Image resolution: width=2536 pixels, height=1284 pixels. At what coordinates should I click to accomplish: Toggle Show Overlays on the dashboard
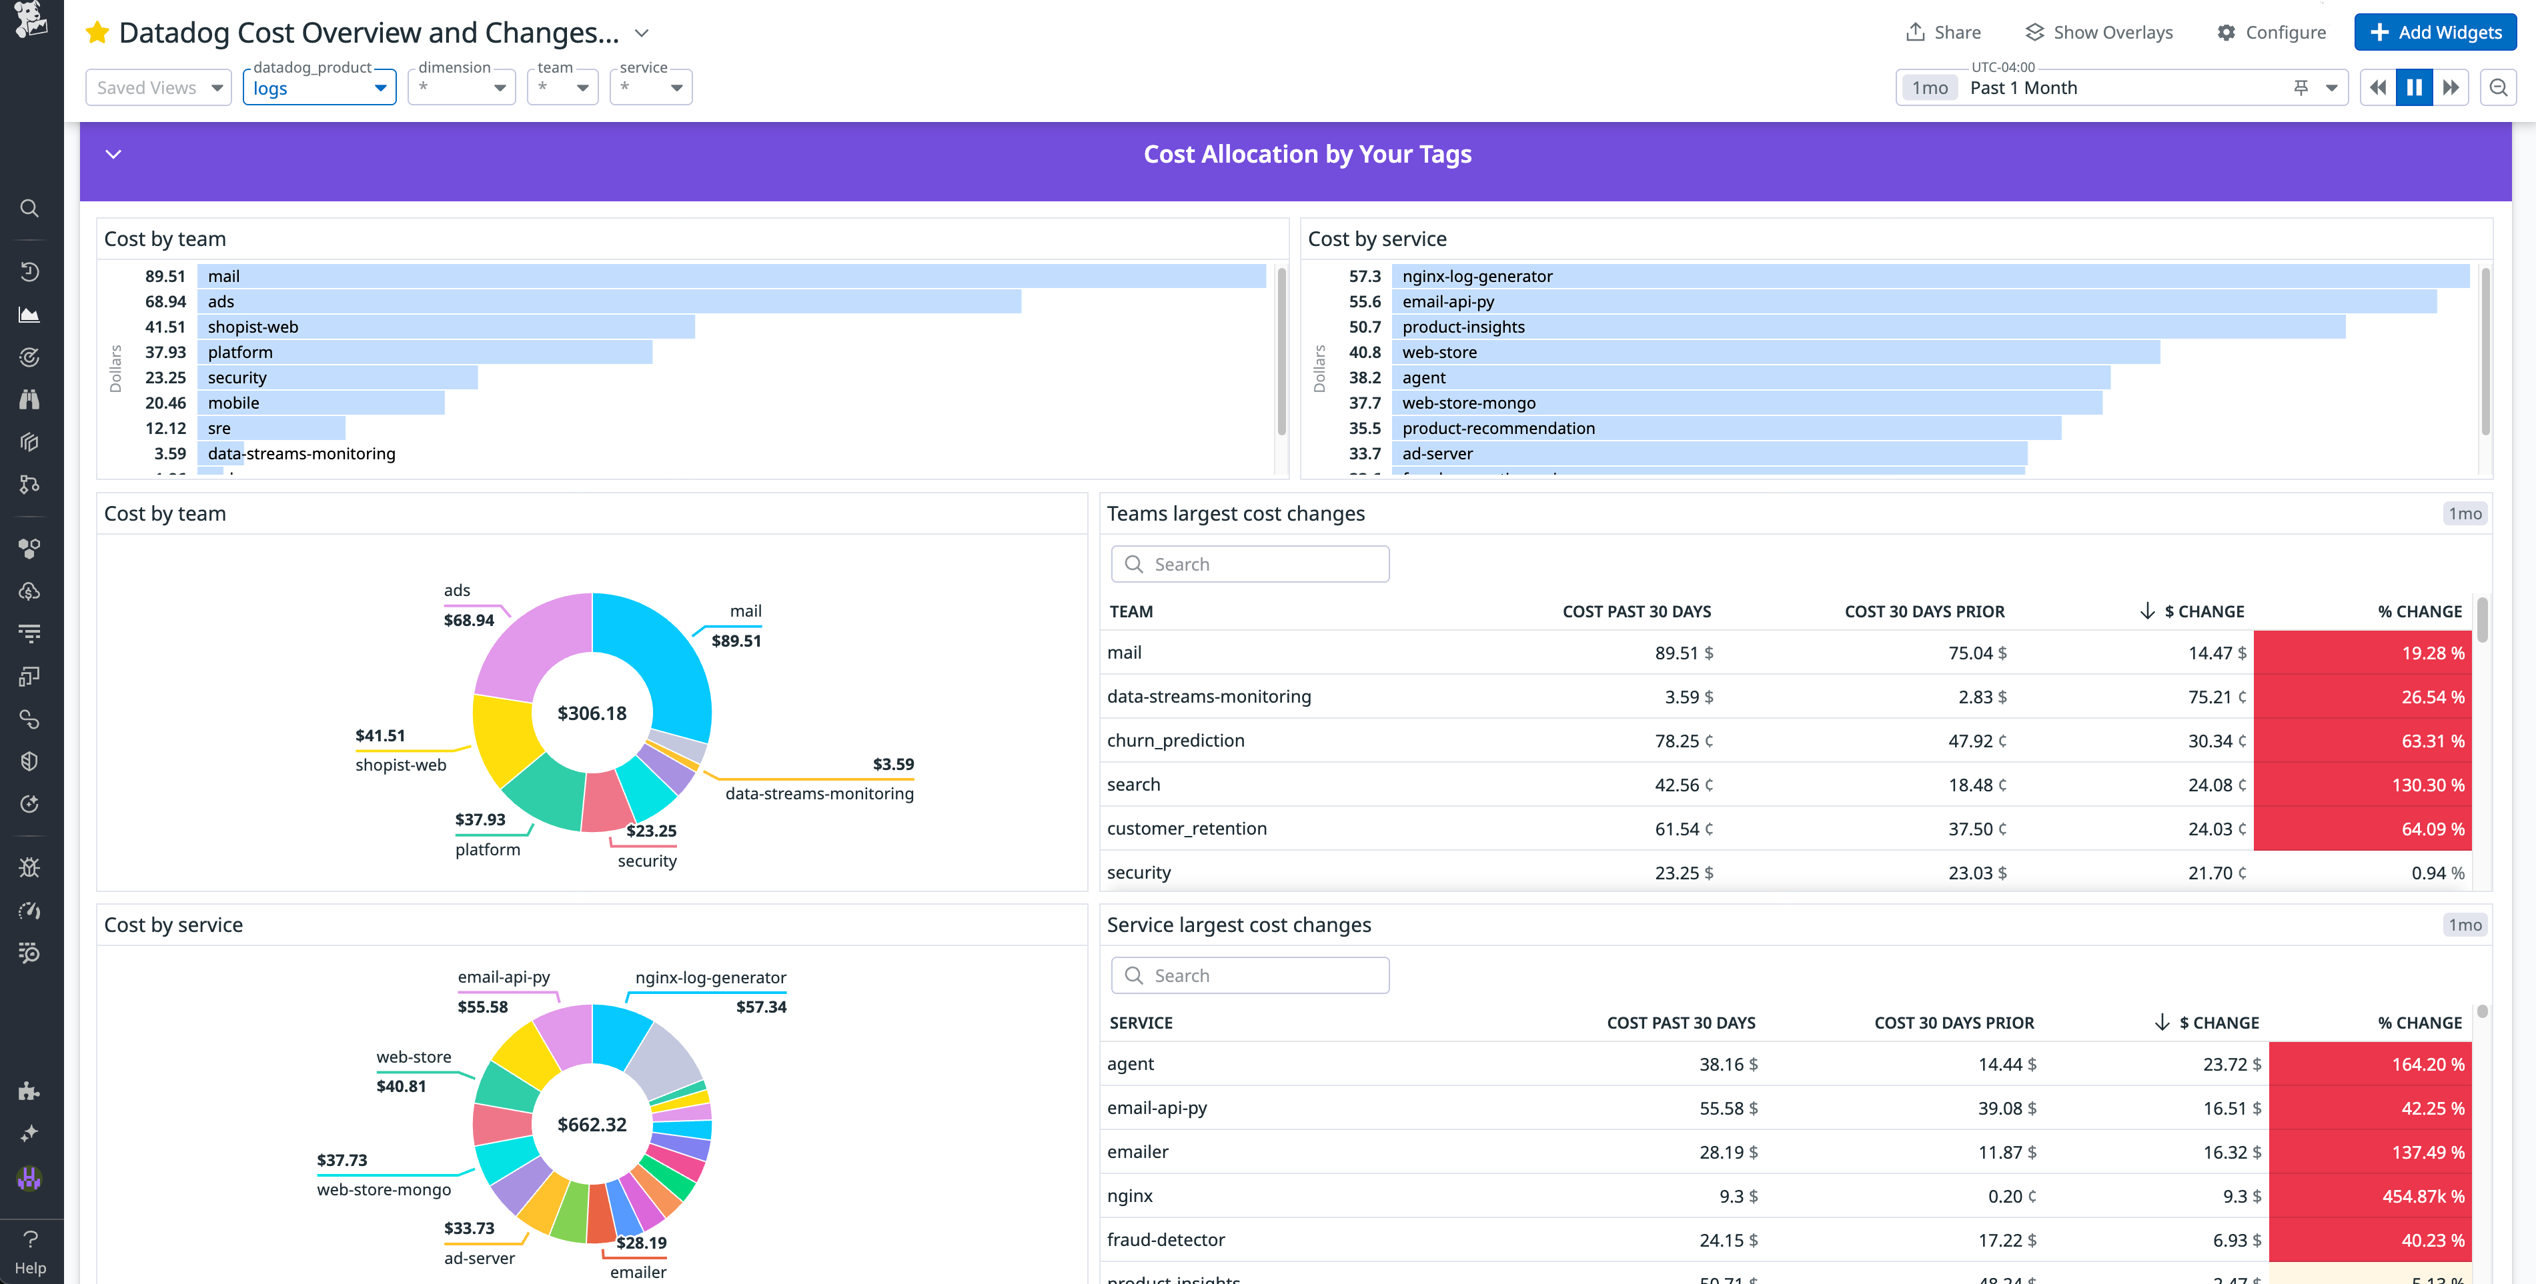(2098, 31)
